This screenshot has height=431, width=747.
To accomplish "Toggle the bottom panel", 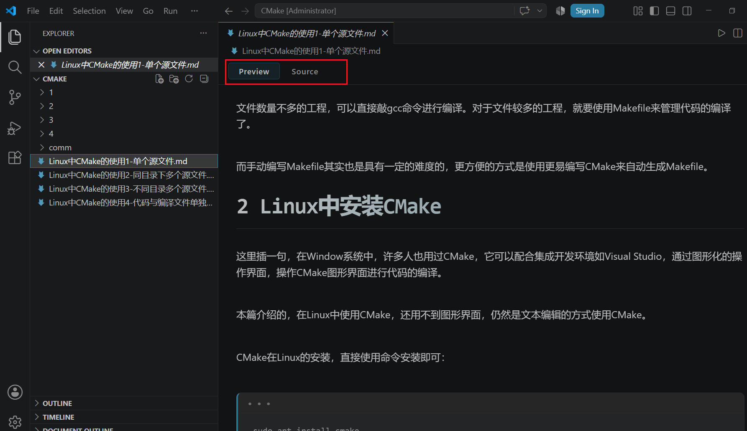I will pos(670,11).
